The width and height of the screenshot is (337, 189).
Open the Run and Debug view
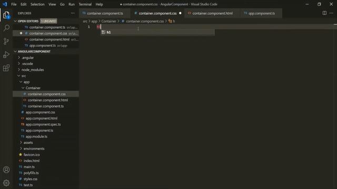pyautogui.click(x=6, y=55)
